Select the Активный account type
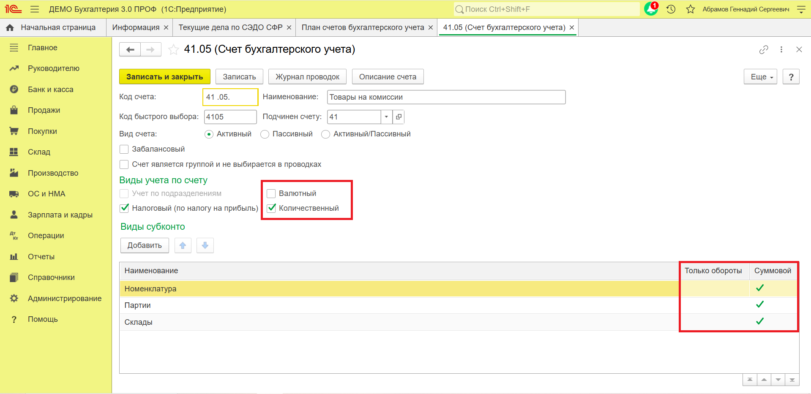This screenshot has width=811, height=394. click(x=209, y=134)
